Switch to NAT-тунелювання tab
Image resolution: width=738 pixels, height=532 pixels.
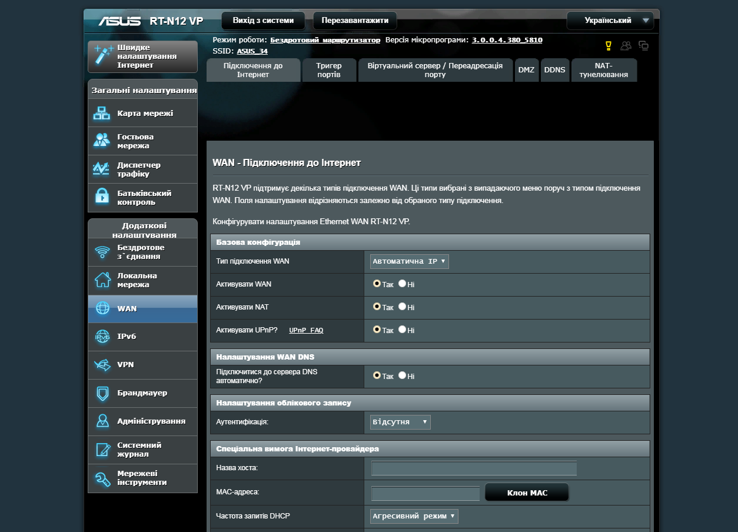604,70
